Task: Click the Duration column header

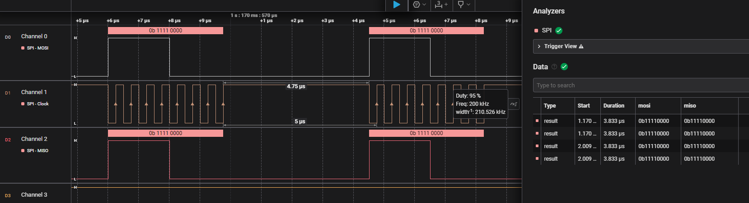Action: pyautogui.click(x=613, y=106)
